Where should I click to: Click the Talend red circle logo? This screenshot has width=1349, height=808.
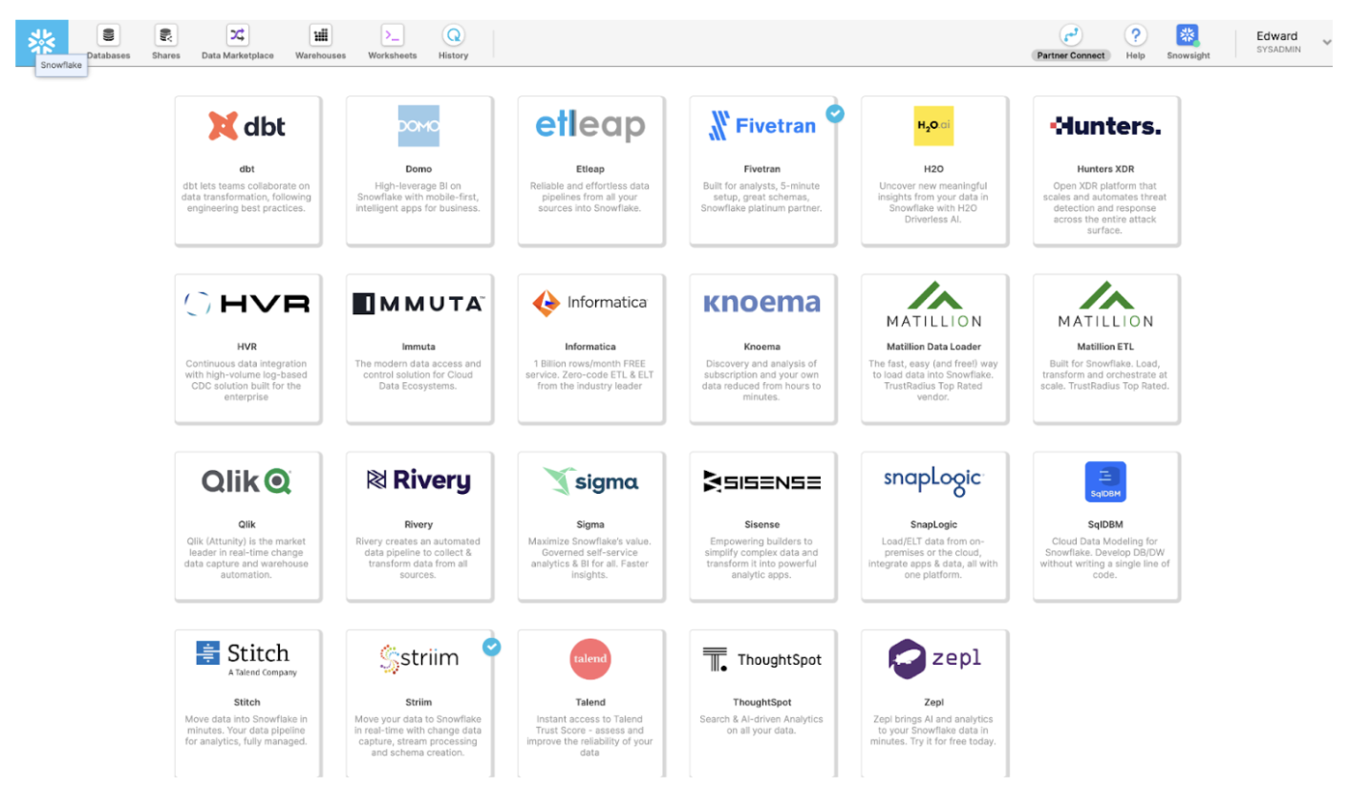(x=590, y=659)
